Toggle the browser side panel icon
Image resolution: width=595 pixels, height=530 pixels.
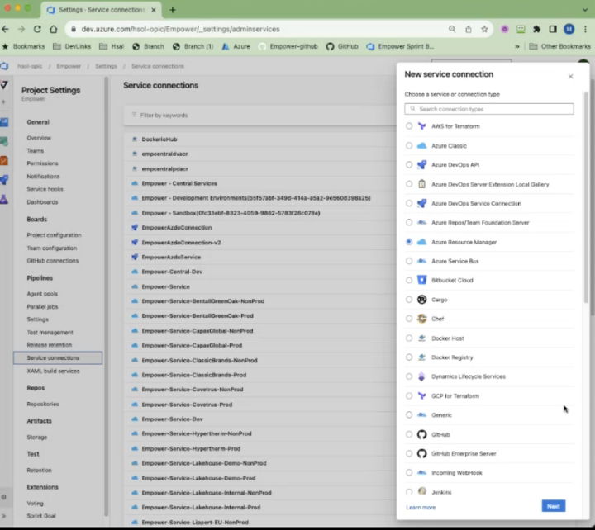(x=553, y=29)
